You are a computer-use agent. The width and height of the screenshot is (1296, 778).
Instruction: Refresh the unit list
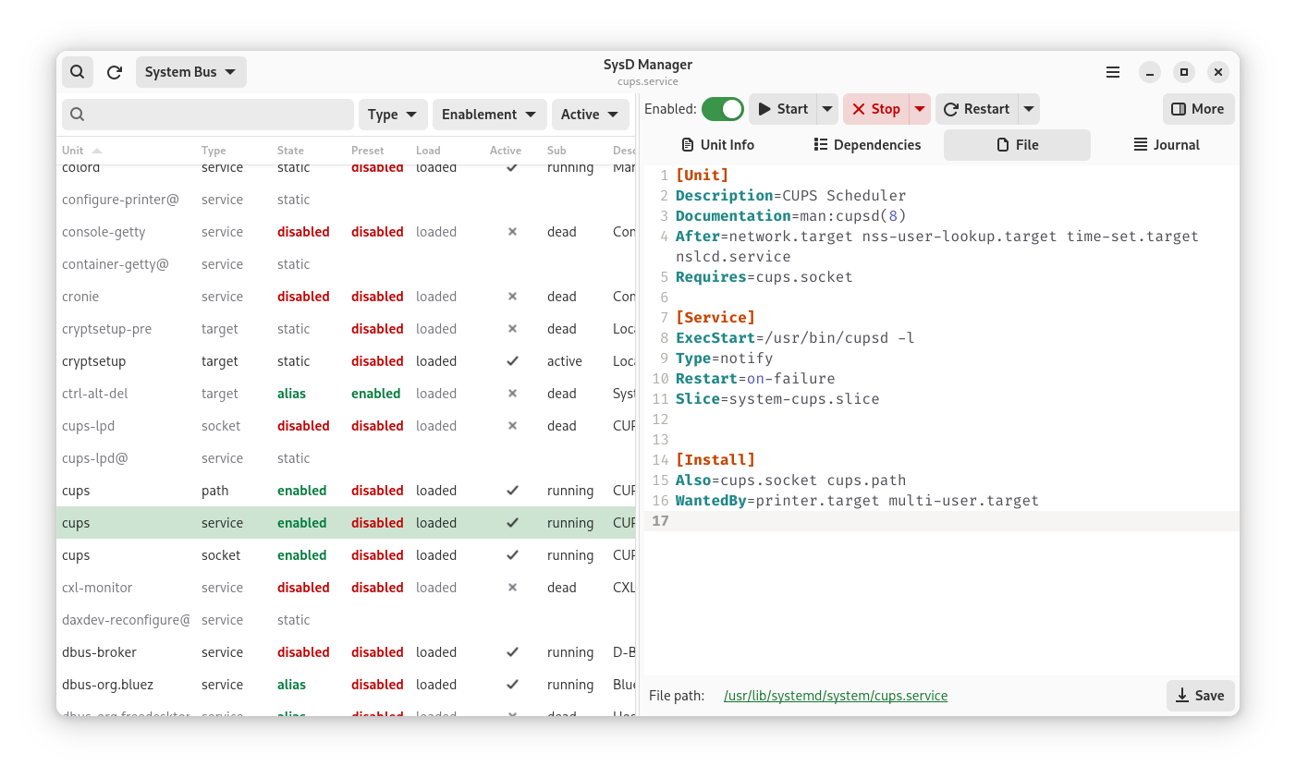point(115,72)
